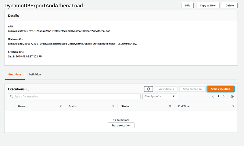244x146 pixels.
Task: Click the Started column header
Action: (126, 106)
